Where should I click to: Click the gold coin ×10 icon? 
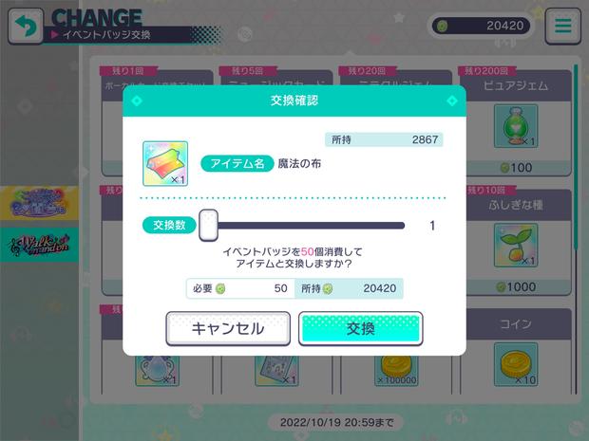(516, 364)
